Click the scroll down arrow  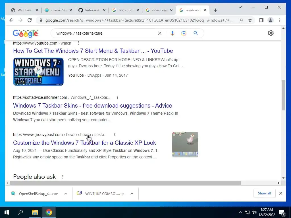(x=283, y=178)
